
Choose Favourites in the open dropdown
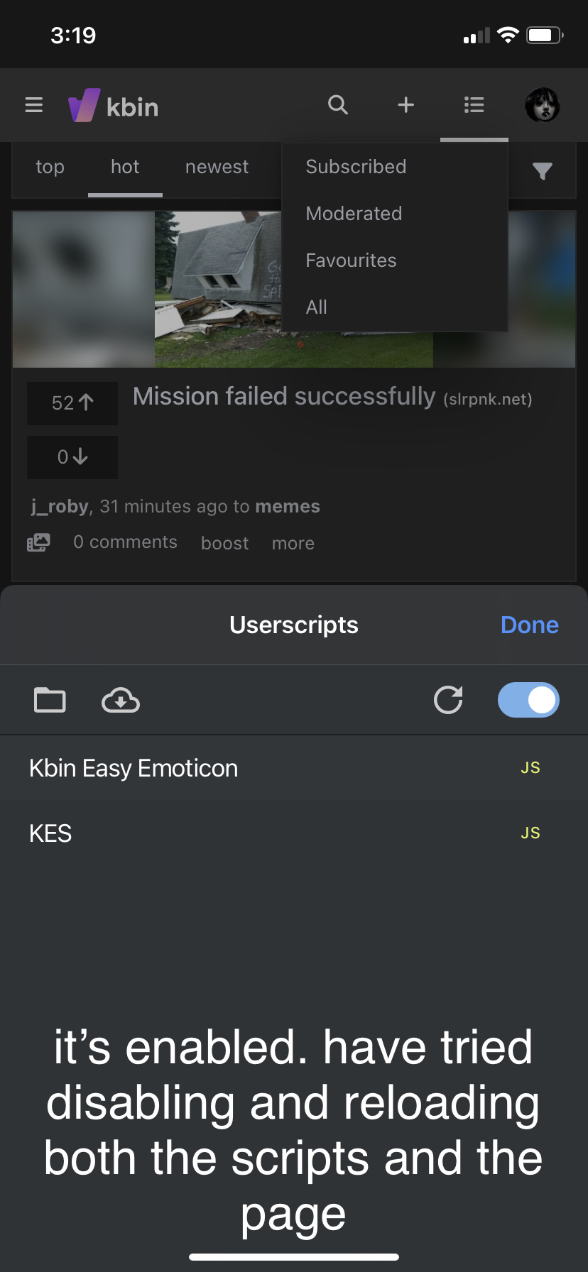pyautogui.click(x=351, y=260)
